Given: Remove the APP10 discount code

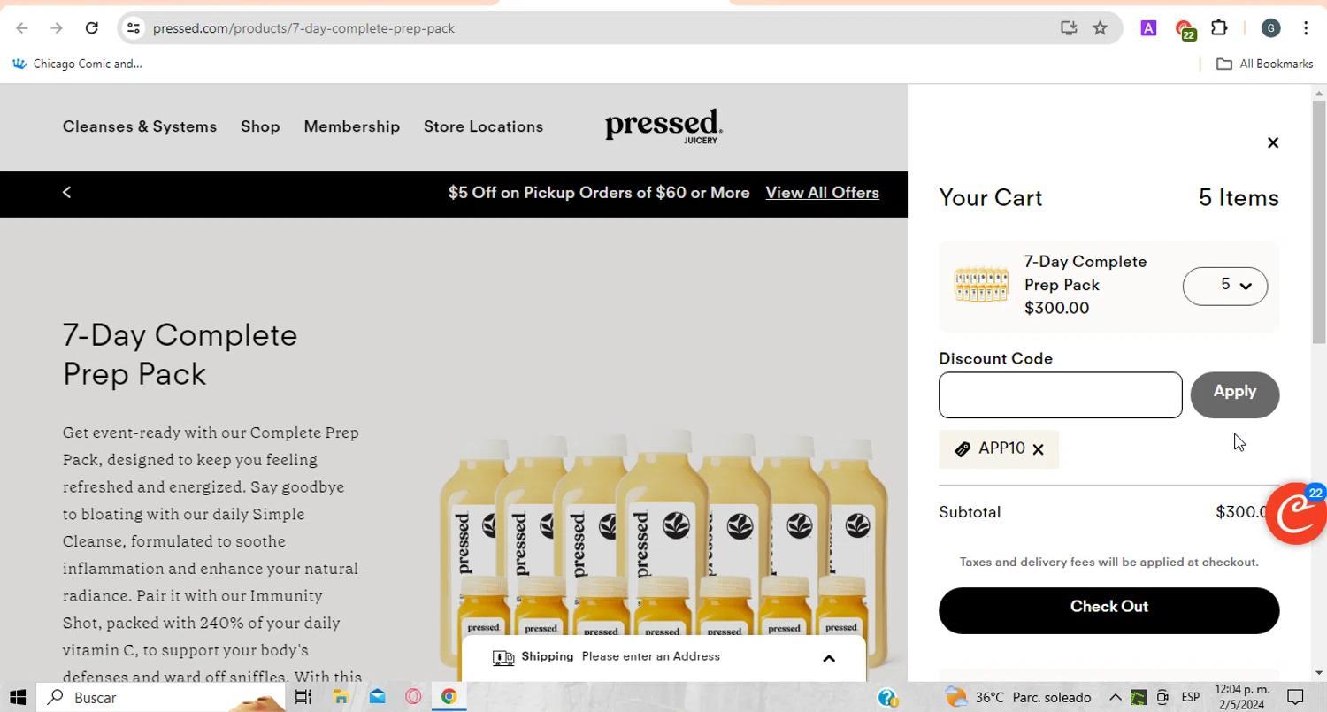Looking at the screenshot, I should pyautogui.click(x=1038, y=449).
